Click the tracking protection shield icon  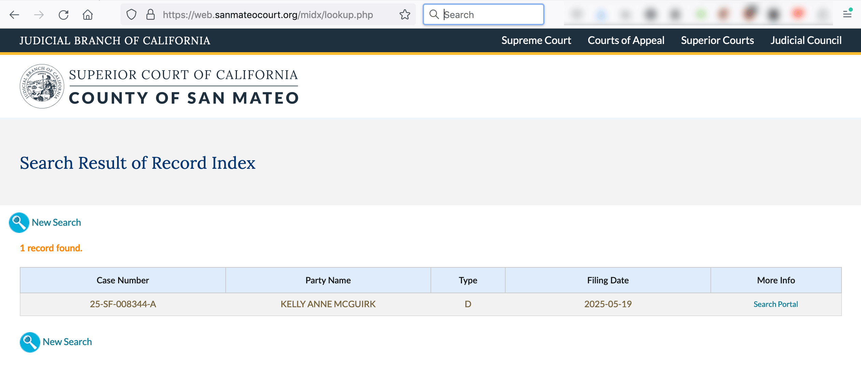point(131,15)
